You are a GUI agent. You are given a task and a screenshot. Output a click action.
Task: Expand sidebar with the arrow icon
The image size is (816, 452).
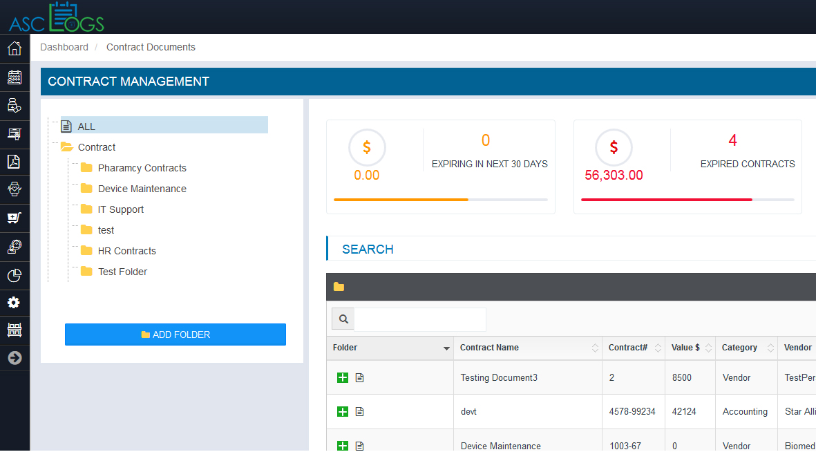(15, 358)
